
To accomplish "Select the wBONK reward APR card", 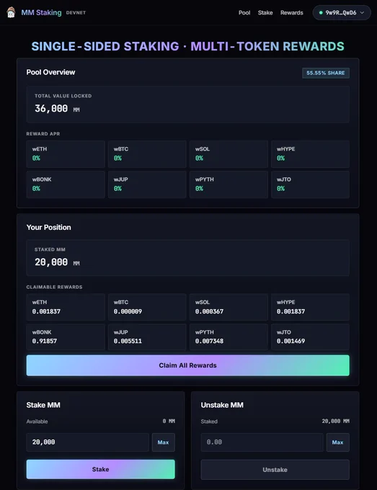I will 66,184.
